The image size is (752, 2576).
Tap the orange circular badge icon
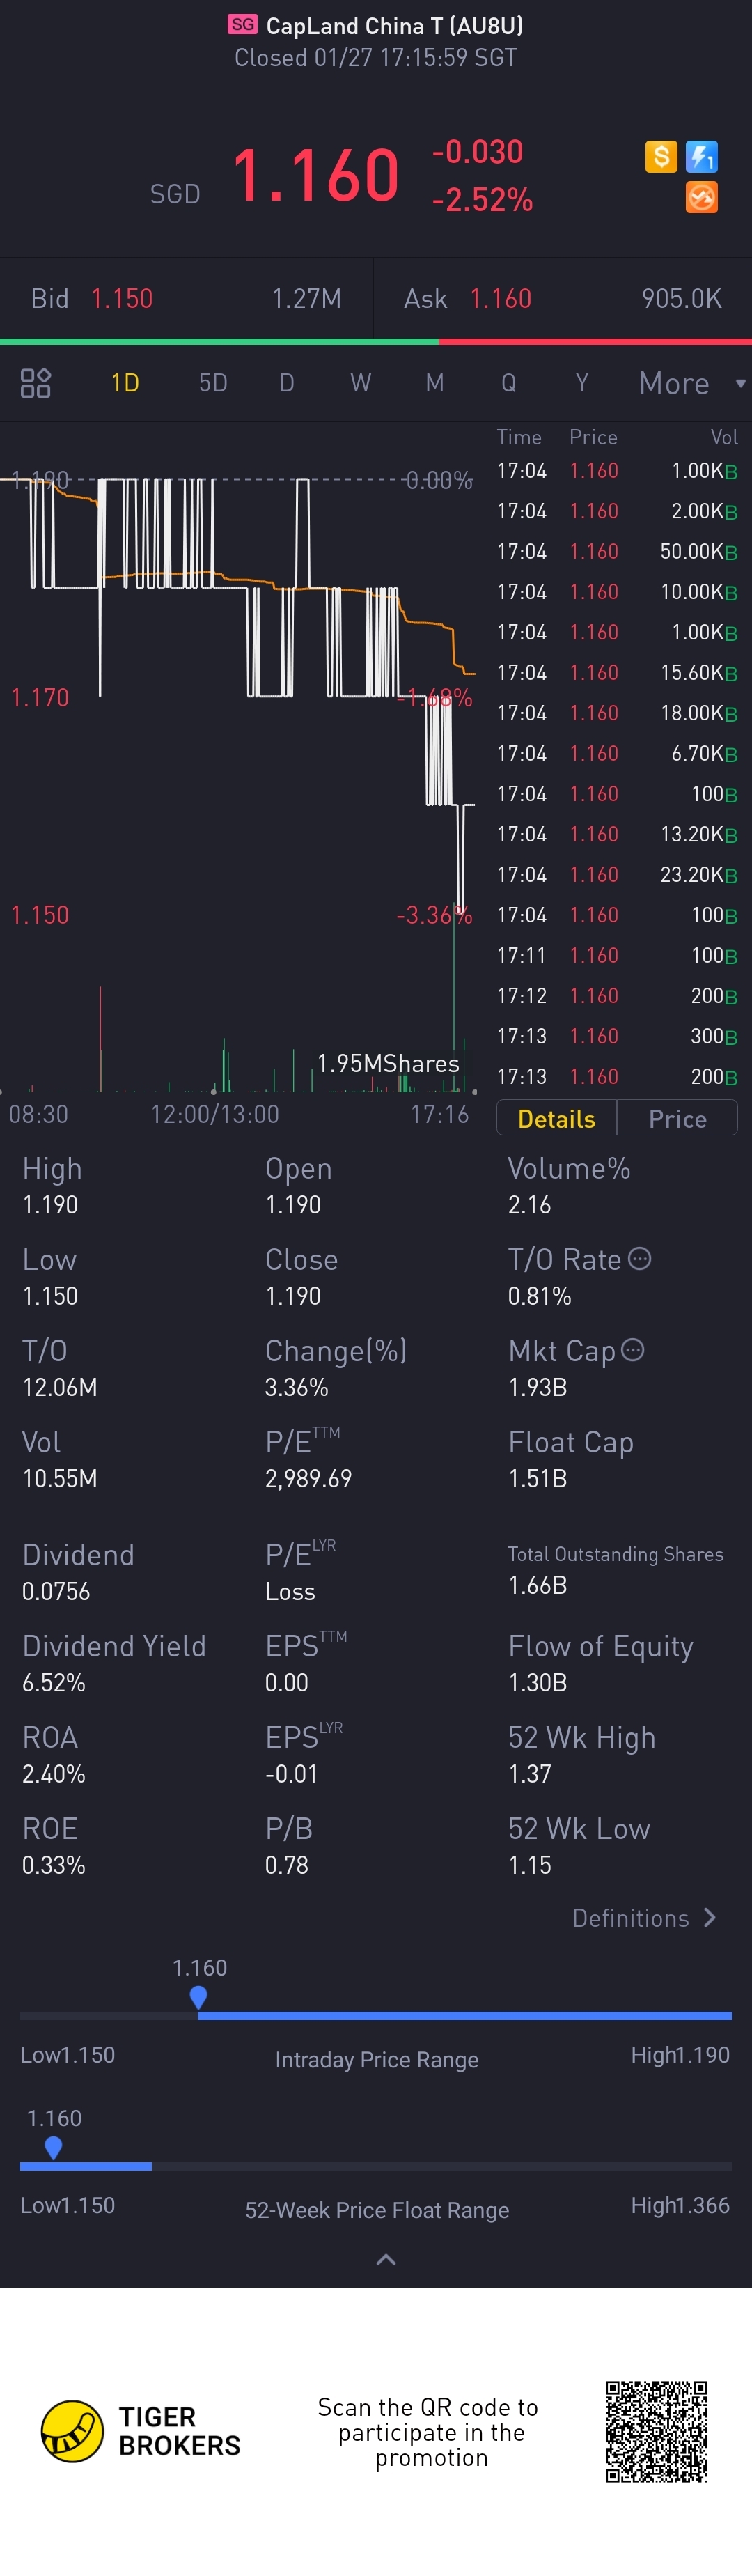point(702,197)
